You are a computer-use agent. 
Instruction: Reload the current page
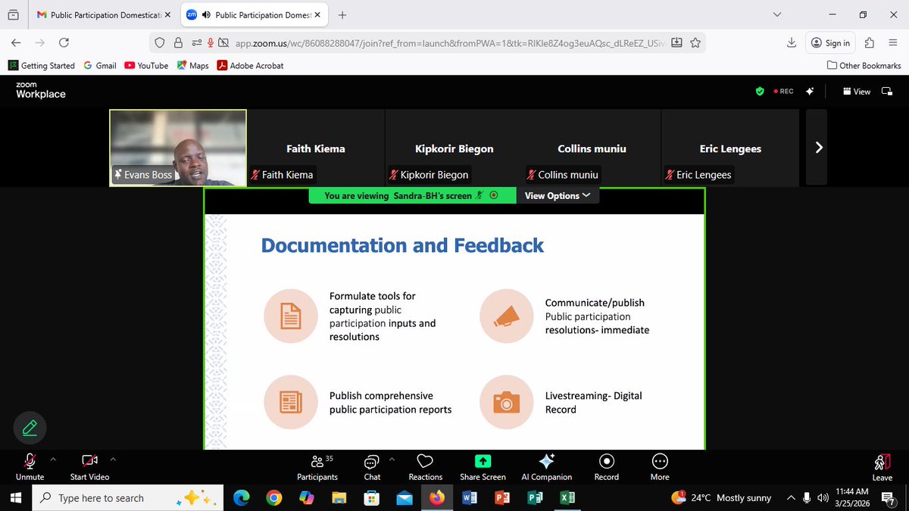click(x=64, y=43)
